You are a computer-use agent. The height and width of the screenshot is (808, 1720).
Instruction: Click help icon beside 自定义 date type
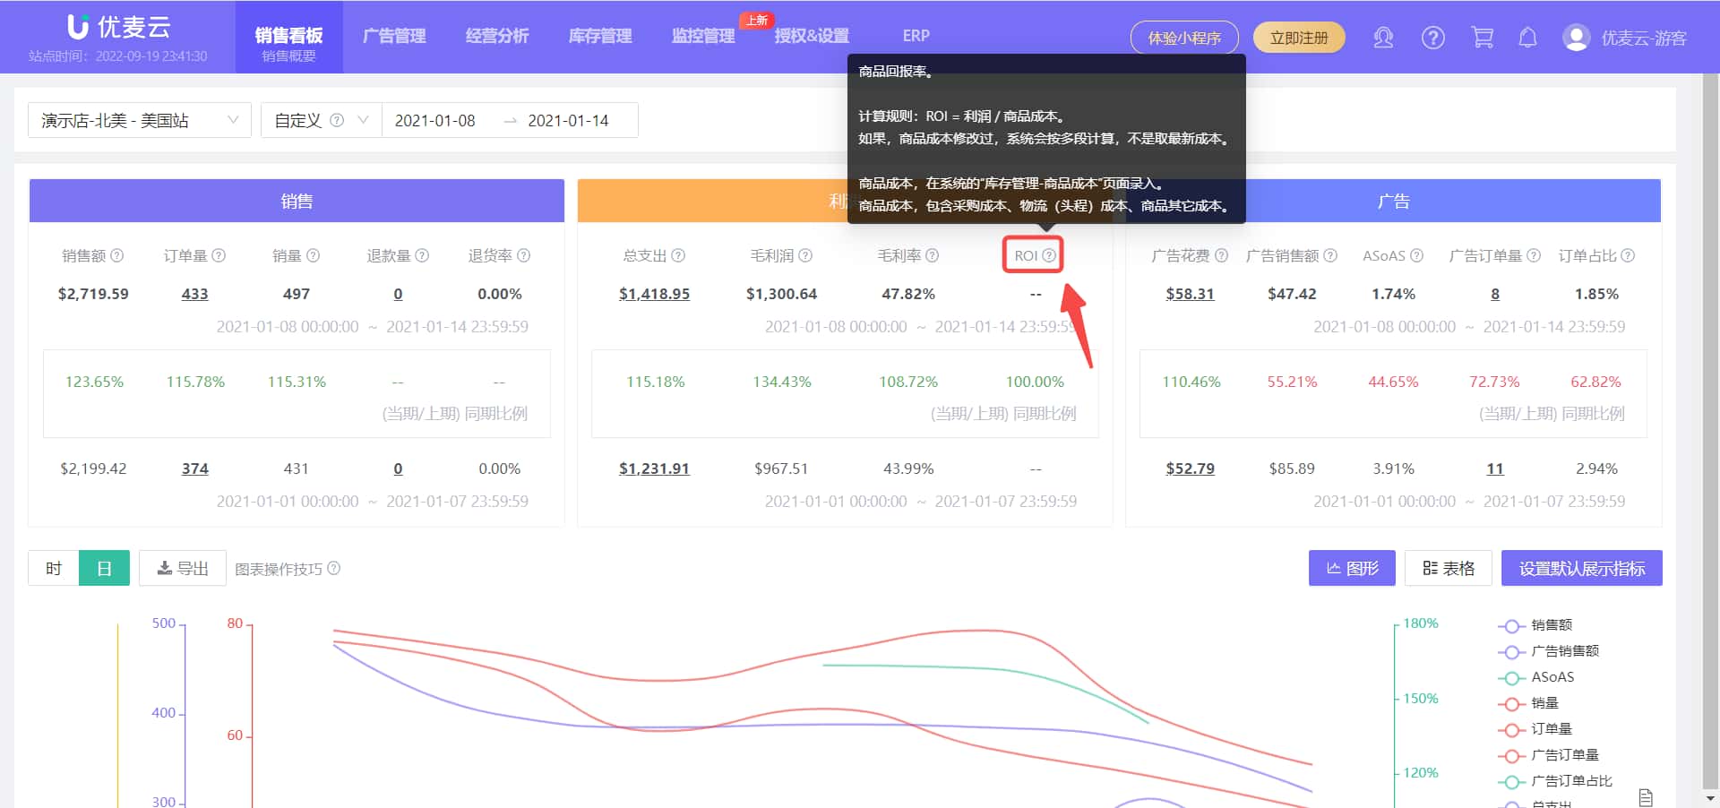point(337,120)
